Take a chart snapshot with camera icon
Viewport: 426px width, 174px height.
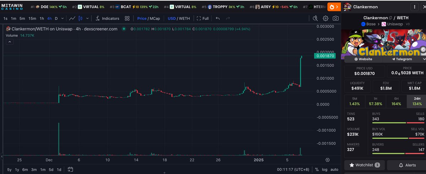(335, 18)
